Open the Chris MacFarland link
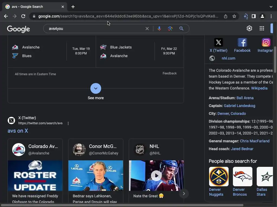The width and height of the screenshot is (277, 207). pos(255,141)
